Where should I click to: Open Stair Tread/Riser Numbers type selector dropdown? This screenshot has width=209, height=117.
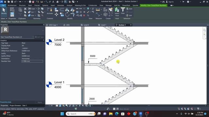coord(33,37)
